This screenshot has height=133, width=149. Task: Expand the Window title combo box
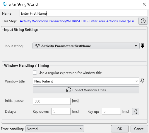137,81
